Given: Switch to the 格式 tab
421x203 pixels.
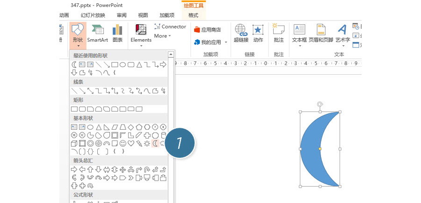Looking at the screenshot, I should pos(193,15).
